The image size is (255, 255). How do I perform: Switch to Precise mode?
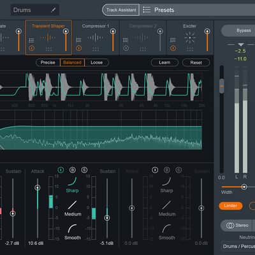pos(48,62)
